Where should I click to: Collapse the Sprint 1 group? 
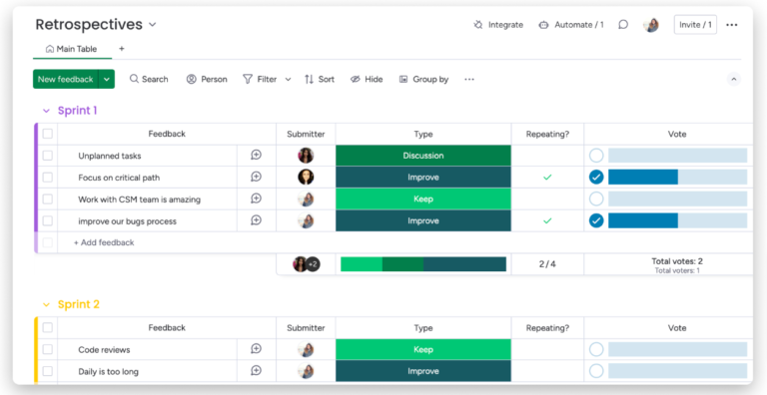[x=46, y=111]
